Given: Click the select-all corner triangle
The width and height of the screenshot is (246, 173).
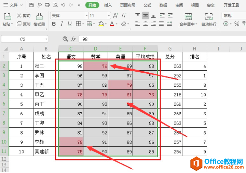Looking at the screenshot, I should tap(5, 49).
